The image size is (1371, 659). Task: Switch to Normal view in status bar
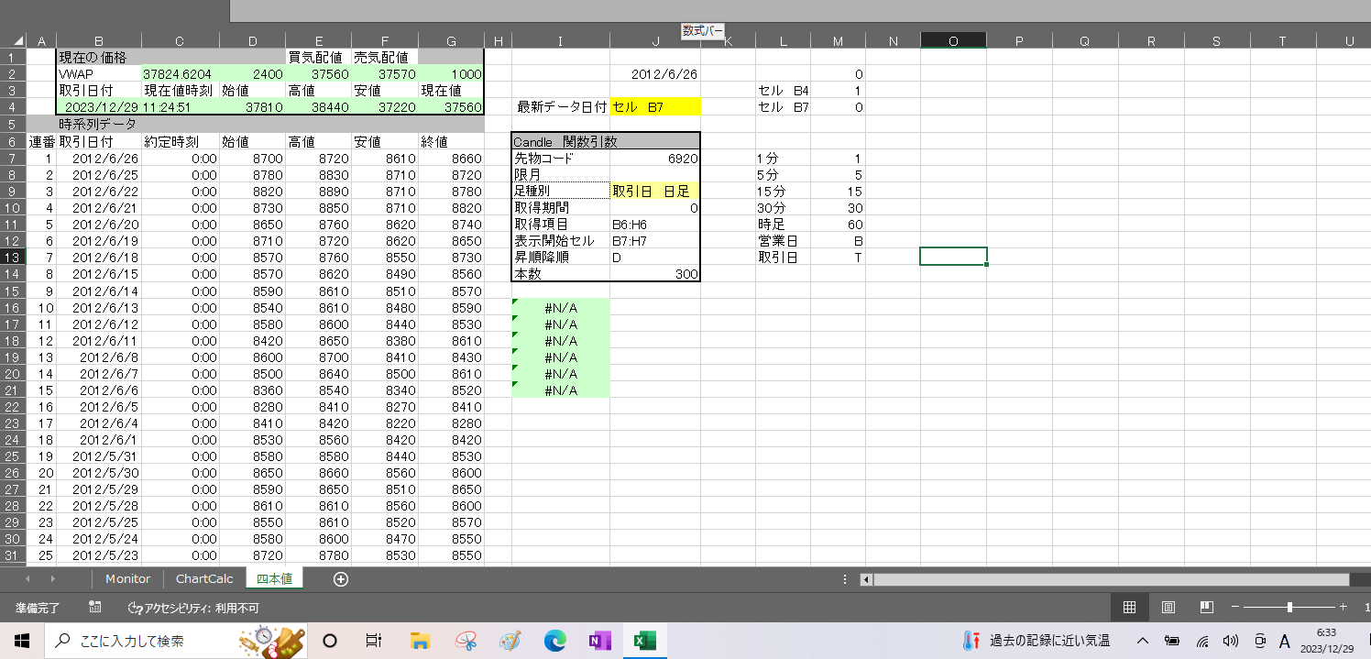(x=1129, y=607)
